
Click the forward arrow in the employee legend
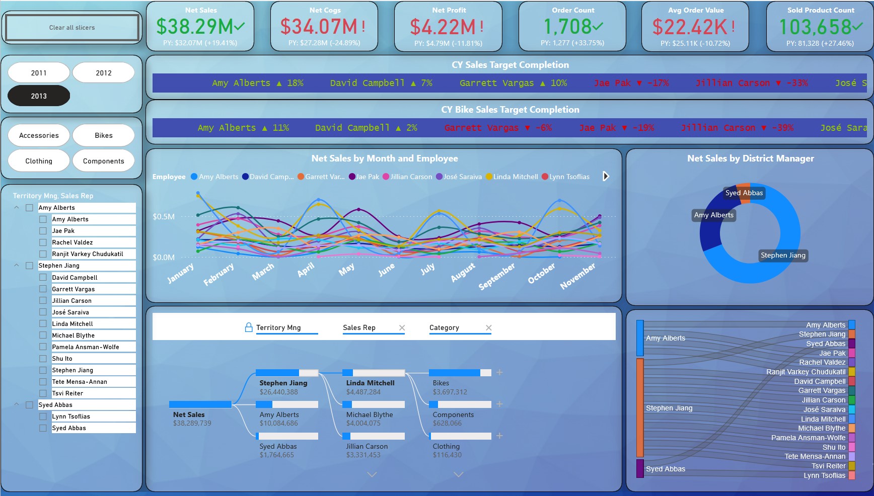click(x=606, y=177)
